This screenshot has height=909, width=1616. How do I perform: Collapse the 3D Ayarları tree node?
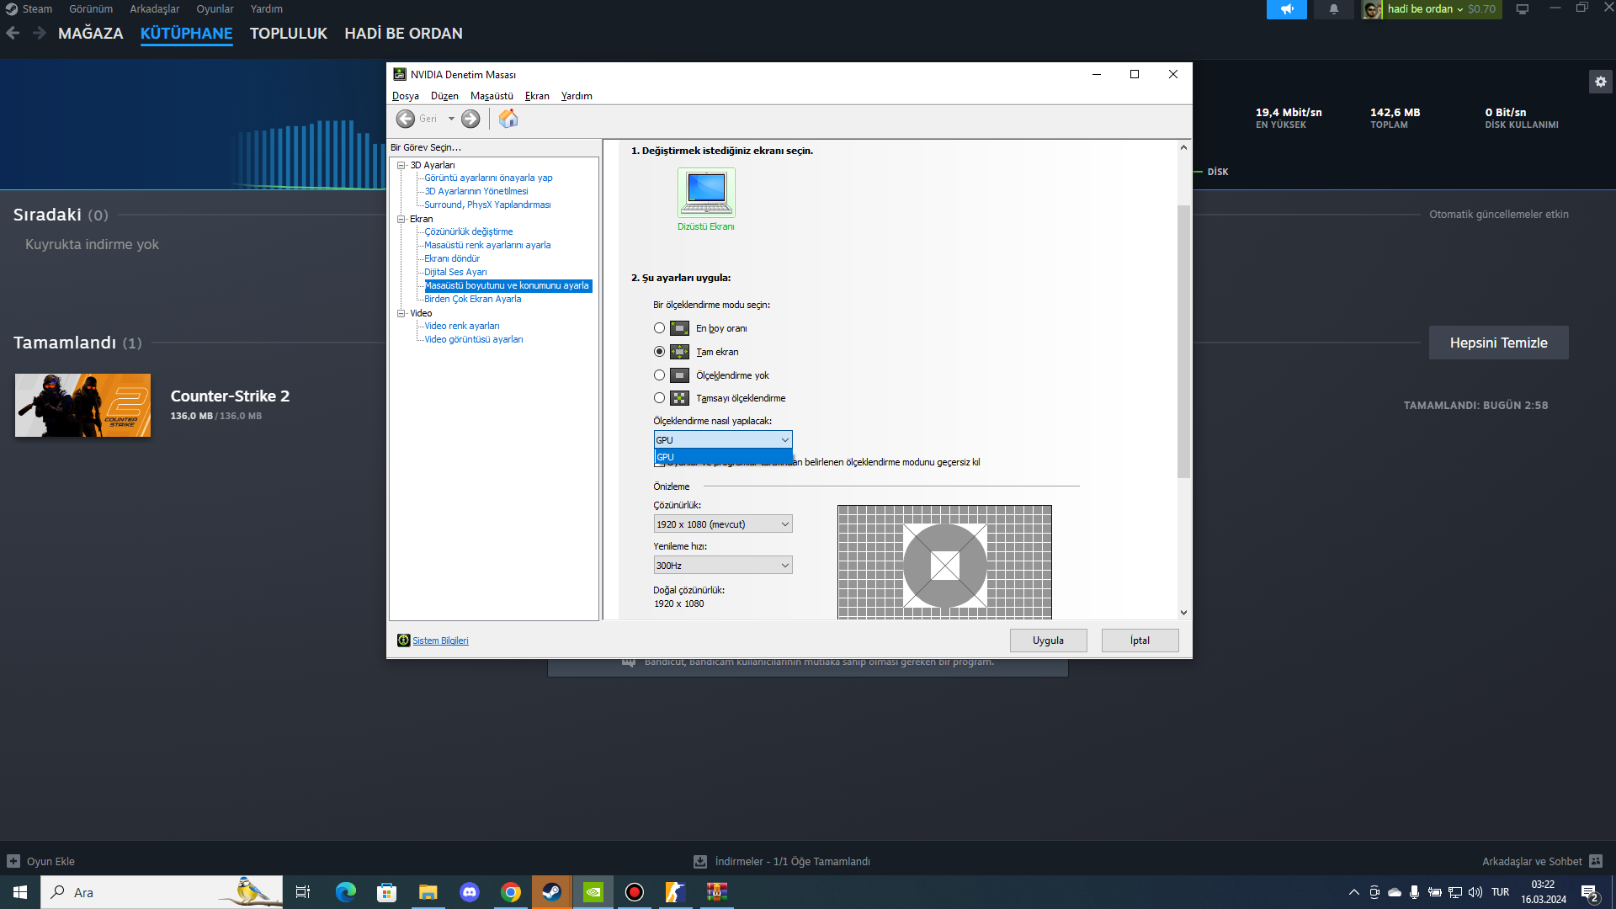(401, 165)
